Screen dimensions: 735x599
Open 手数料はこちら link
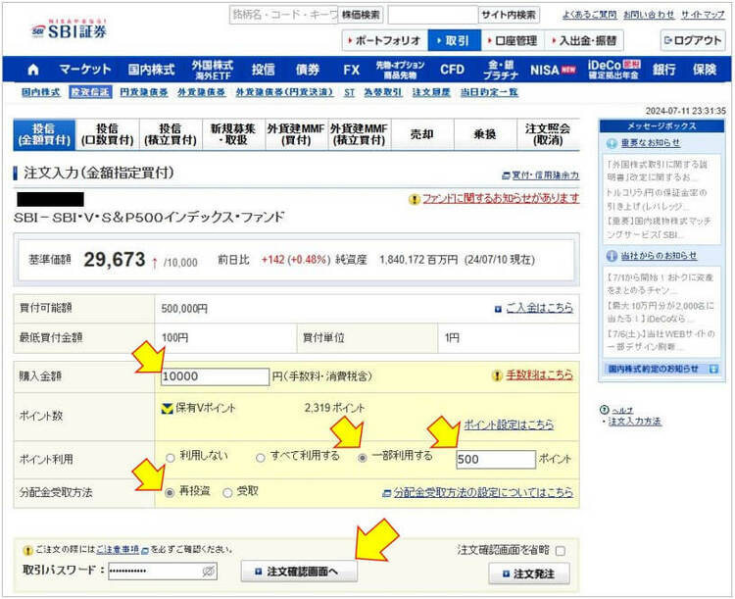540,375
